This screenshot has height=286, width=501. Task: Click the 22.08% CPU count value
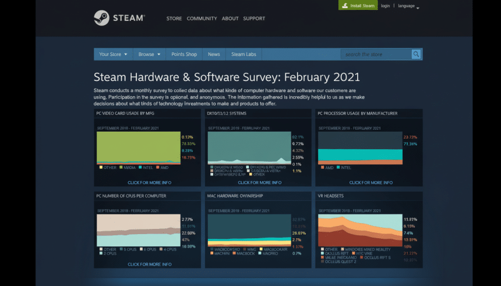189,233
